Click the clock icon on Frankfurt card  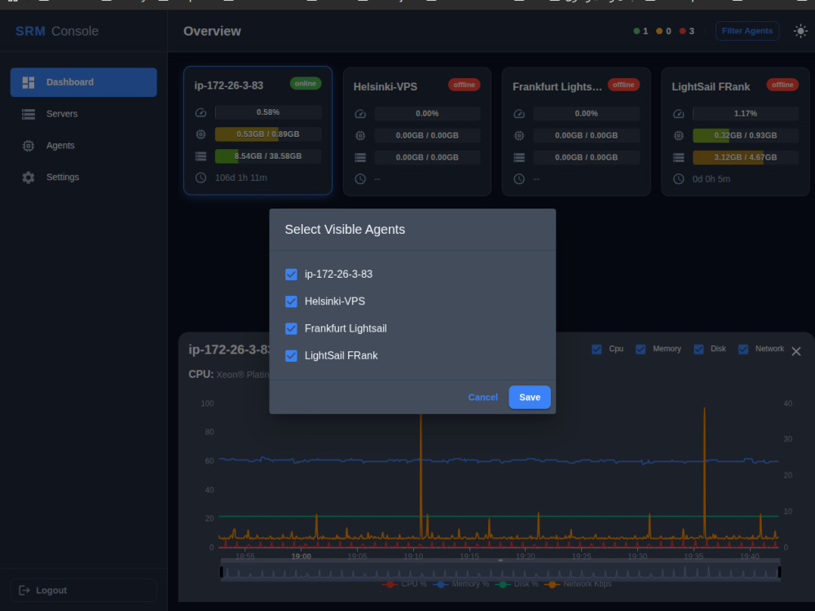point(518,178)
